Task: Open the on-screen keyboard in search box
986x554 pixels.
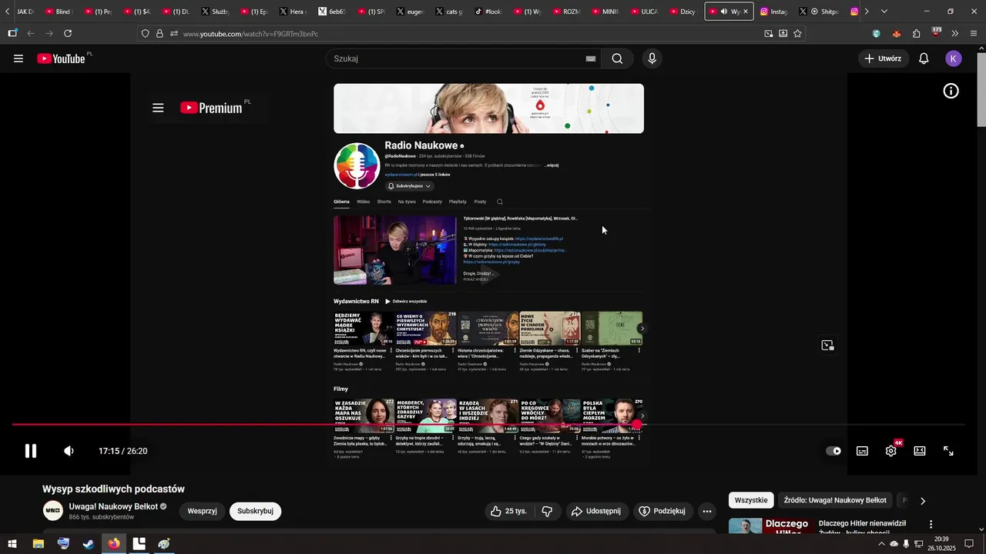Action: click(x=591, y=58)
